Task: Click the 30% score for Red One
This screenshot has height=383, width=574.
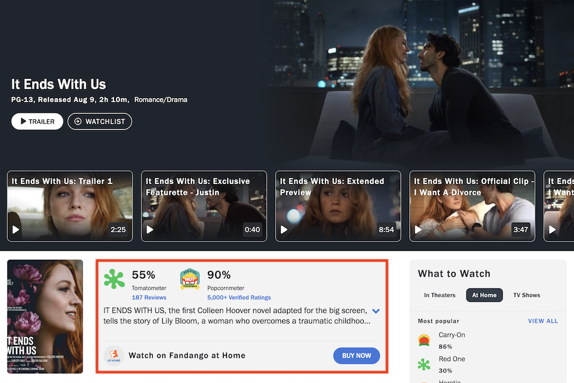Action: (446, 371)
